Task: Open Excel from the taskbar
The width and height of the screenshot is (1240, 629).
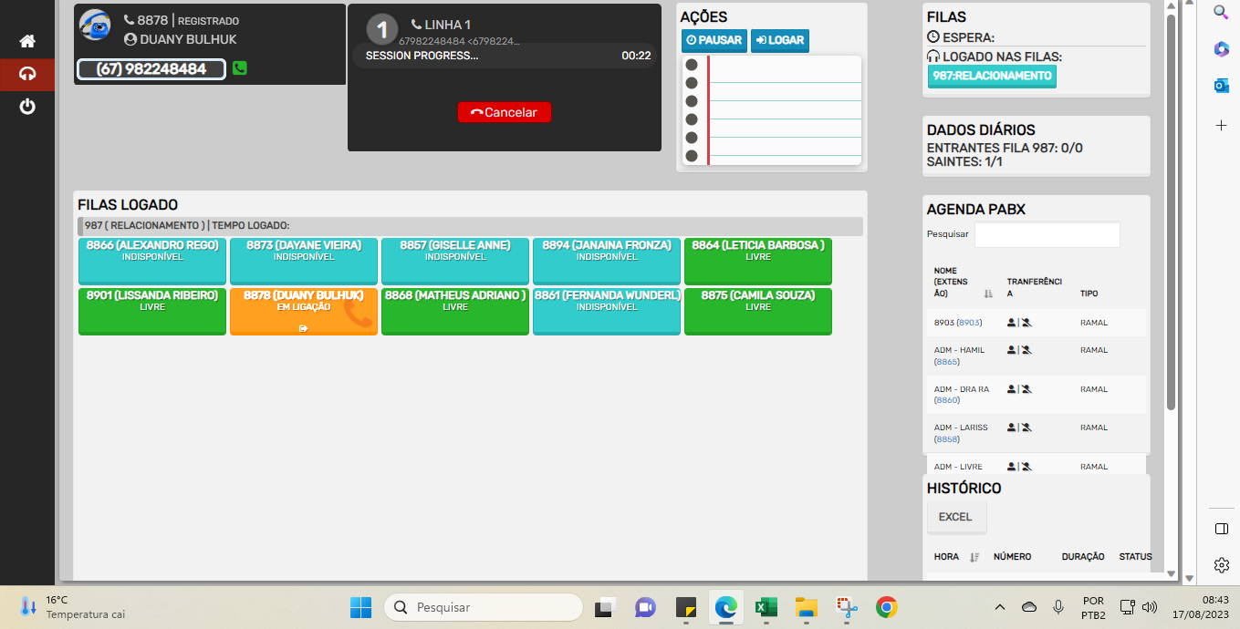Action: (x=766, y=607)
